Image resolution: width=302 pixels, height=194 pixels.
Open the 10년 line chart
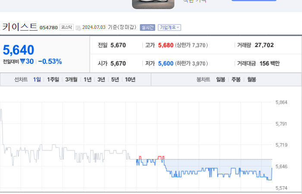coord(130,79)
